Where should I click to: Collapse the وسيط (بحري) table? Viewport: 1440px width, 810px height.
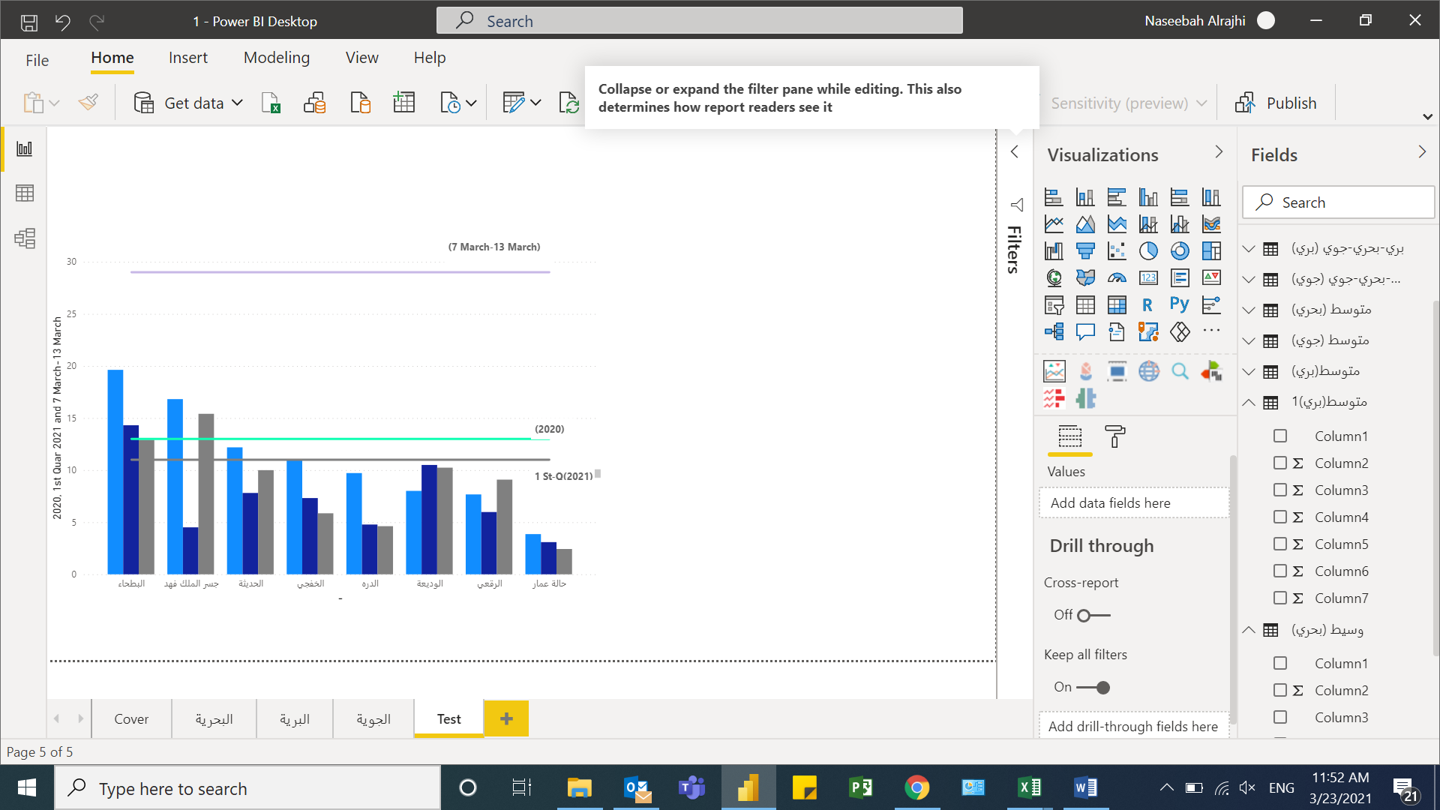[1249, 630]
